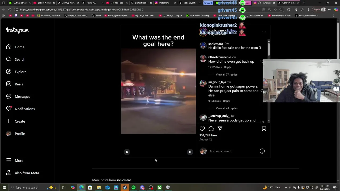Save the reel with bookmark icon
Image resolution: width=340 pixels, height=191 pixels.
point(264,129)
